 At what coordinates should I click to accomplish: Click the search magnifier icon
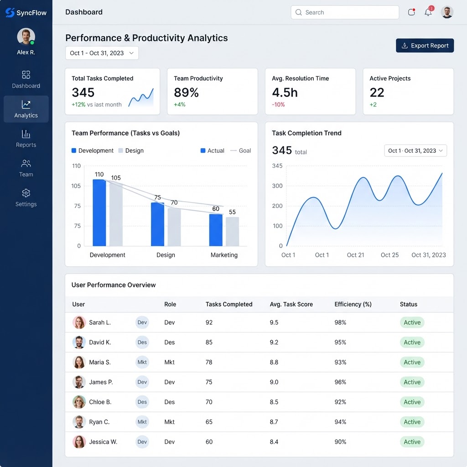[298, 12]
